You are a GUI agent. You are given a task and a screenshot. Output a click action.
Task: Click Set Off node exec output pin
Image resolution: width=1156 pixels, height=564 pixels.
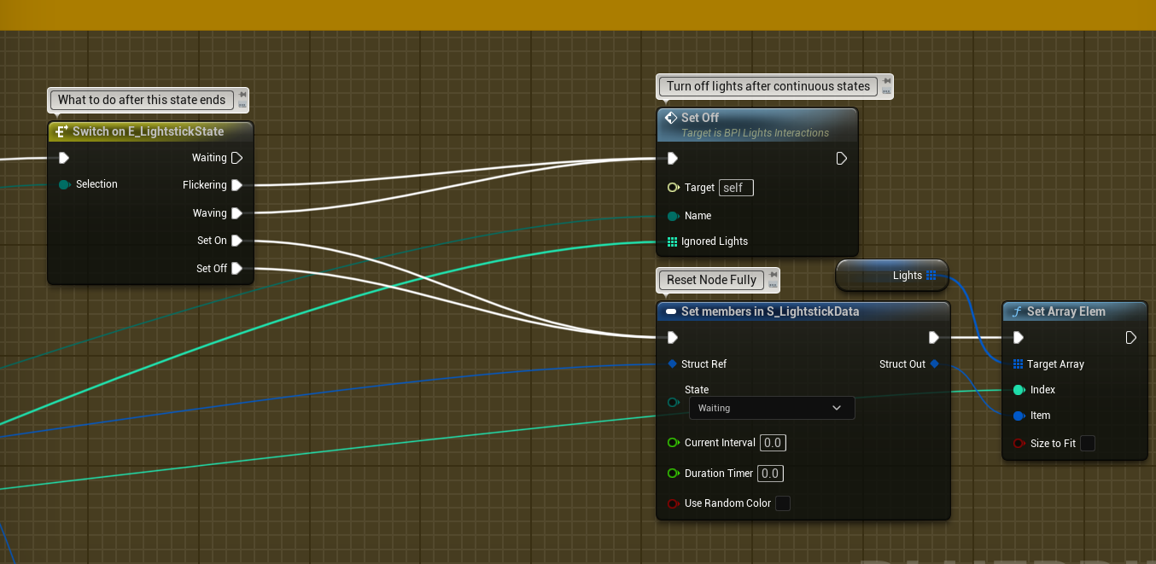click(x=841, y=159)
